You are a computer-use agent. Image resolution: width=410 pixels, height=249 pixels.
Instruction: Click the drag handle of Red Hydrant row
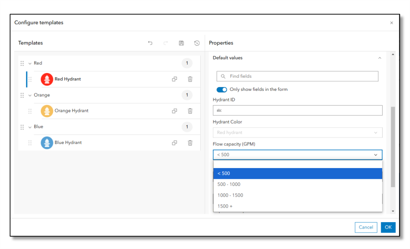[30, 79]
